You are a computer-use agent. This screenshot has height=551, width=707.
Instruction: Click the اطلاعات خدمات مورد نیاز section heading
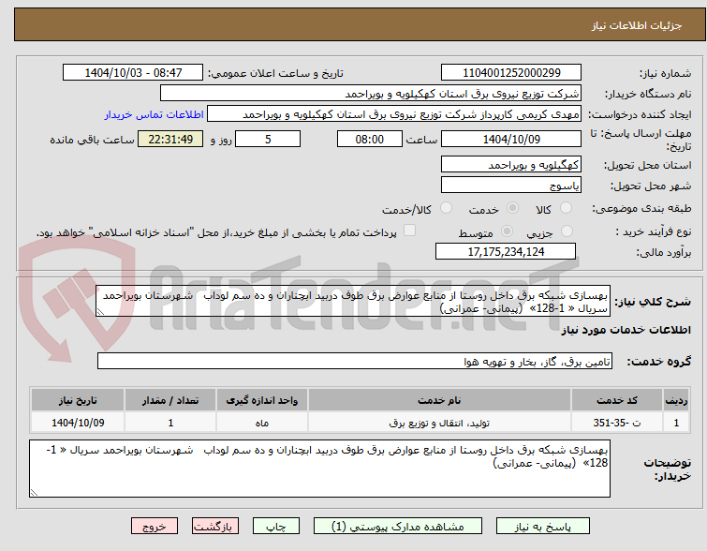coord(626,330)
